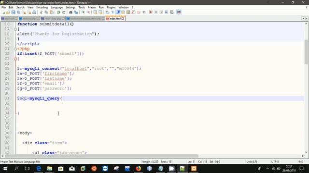Click UTF-8 encoding in status bar
This screenshot has height=173, width=309.
[x=275, y=161]
